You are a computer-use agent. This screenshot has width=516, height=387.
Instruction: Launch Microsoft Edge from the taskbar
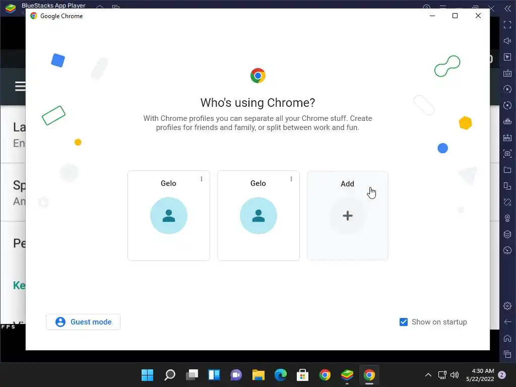[x=280, y=375]
